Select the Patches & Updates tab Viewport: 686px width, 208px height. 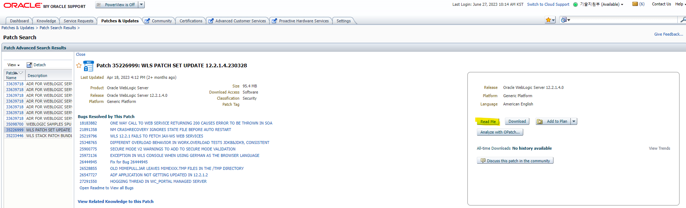point(120,21)
